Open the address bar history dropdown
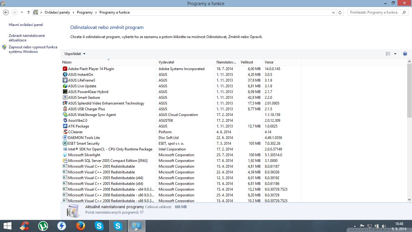 pyautogui.click(x=333, y=12)
